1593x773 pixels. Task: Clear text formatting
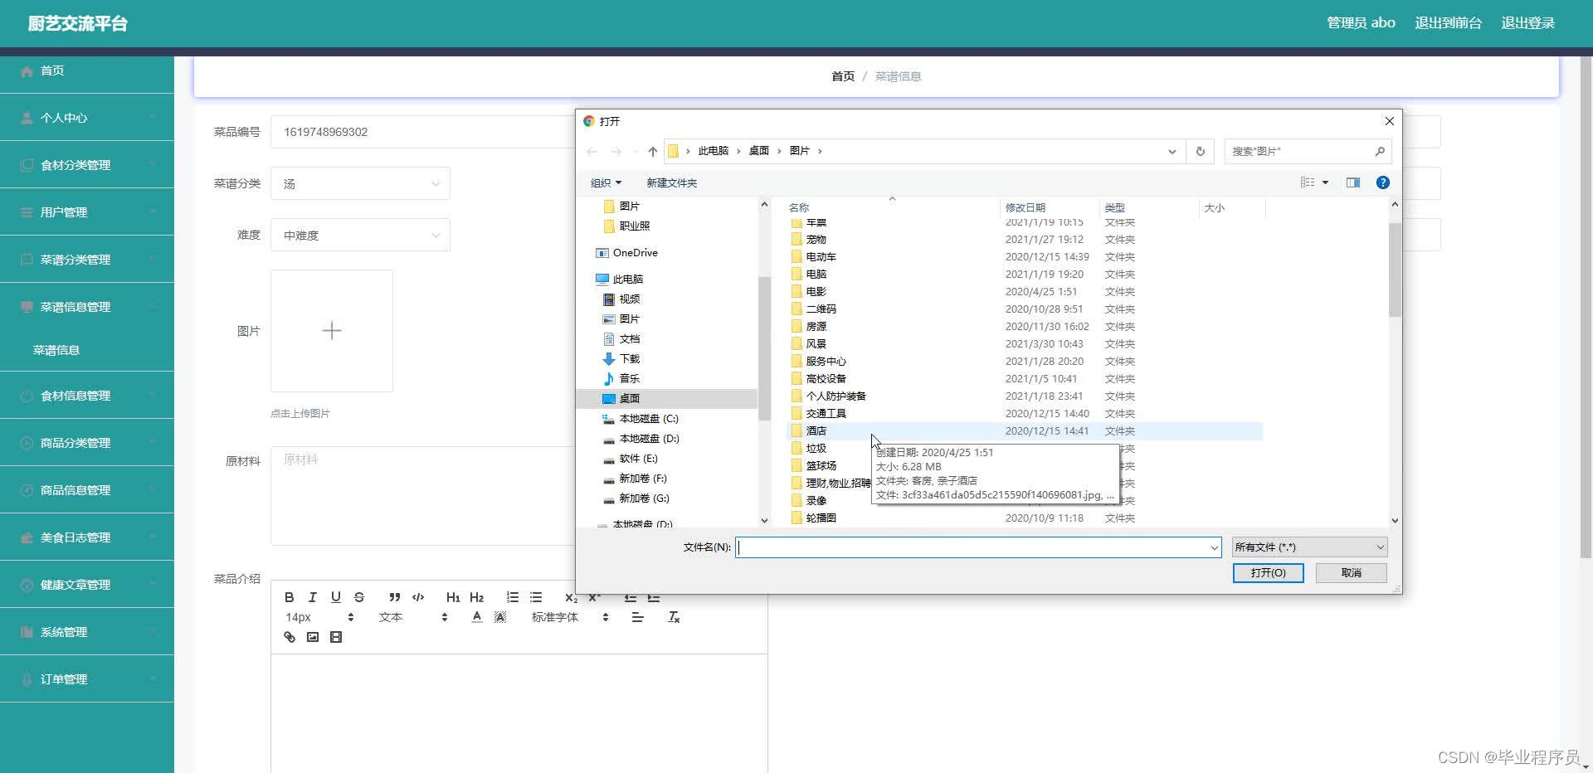pos(674,617)
